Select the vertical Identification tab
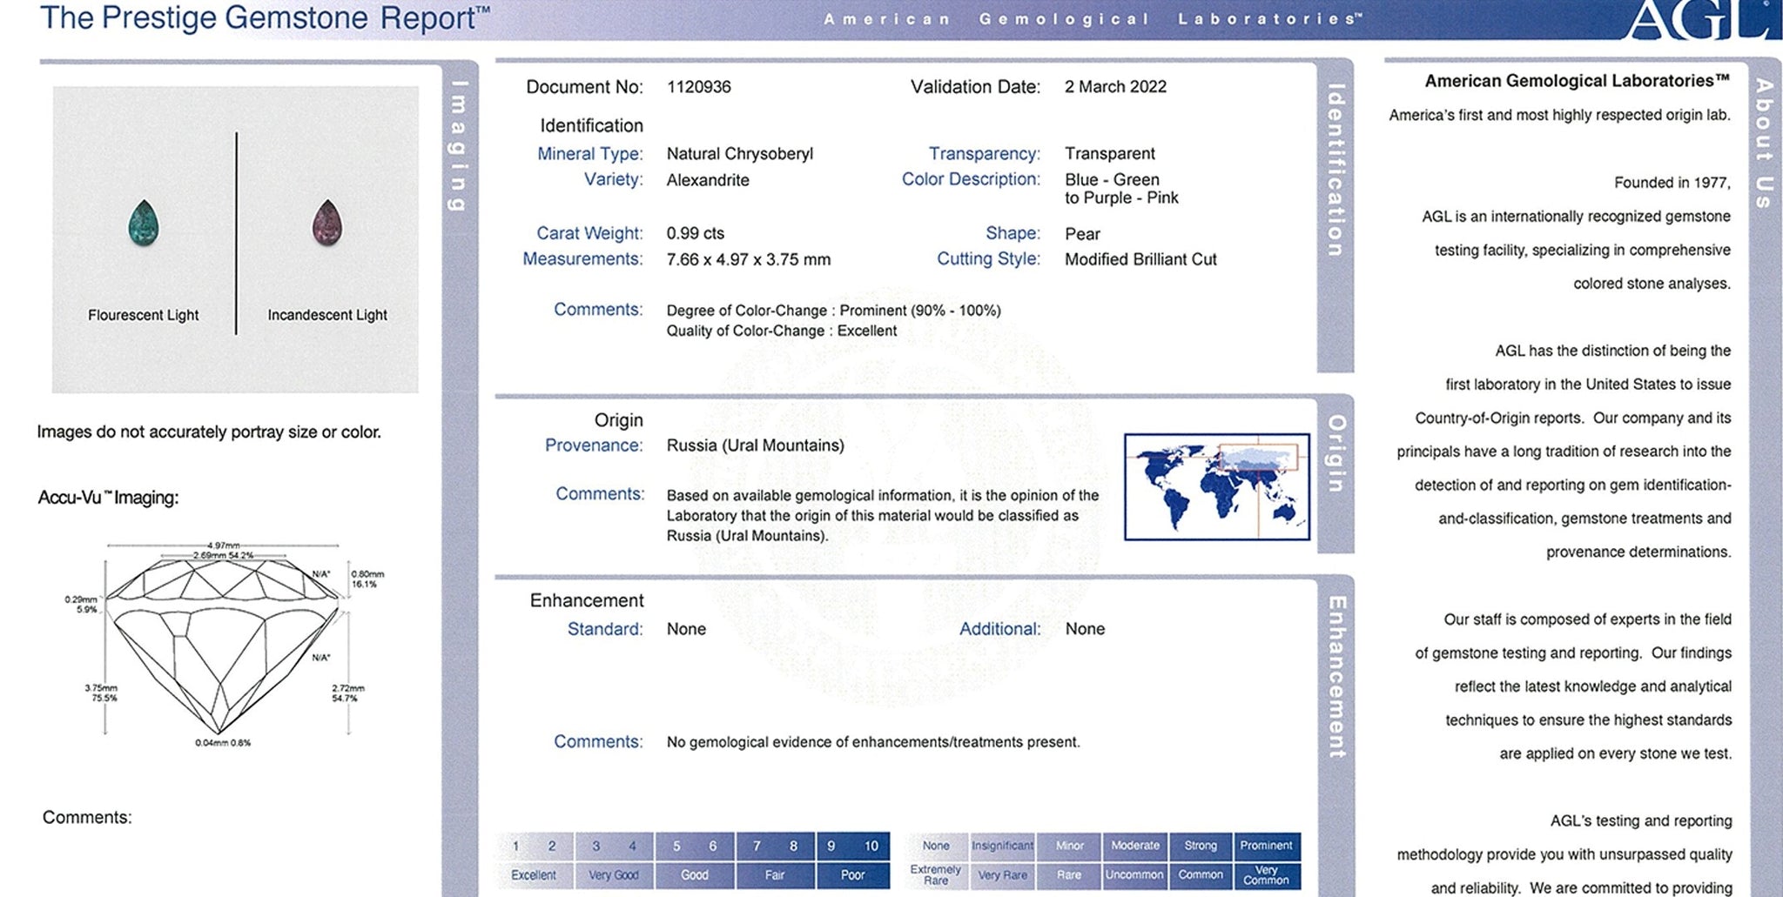This screenshot has height=897, width=1783. tap(1335, 171)
